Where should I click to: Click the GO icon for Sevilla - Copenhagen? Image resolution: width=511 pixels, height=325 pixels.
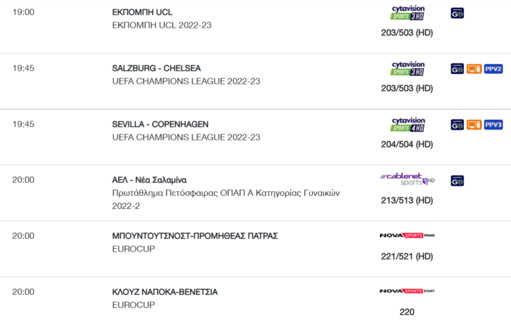click(x=457, y=125)
